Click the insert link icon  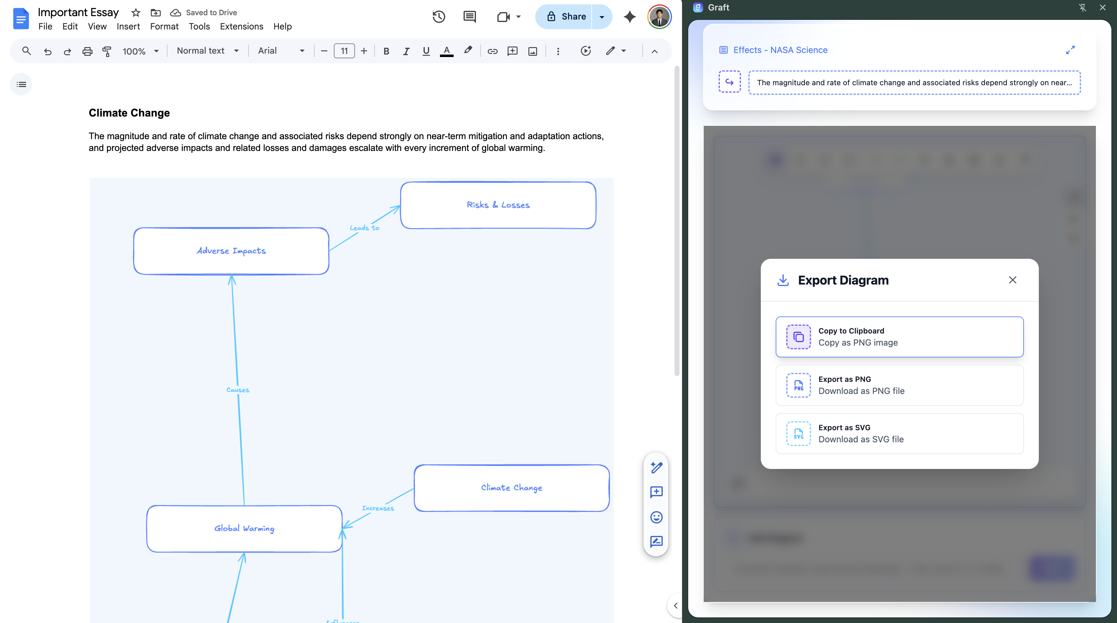click(x=492, y=51)
